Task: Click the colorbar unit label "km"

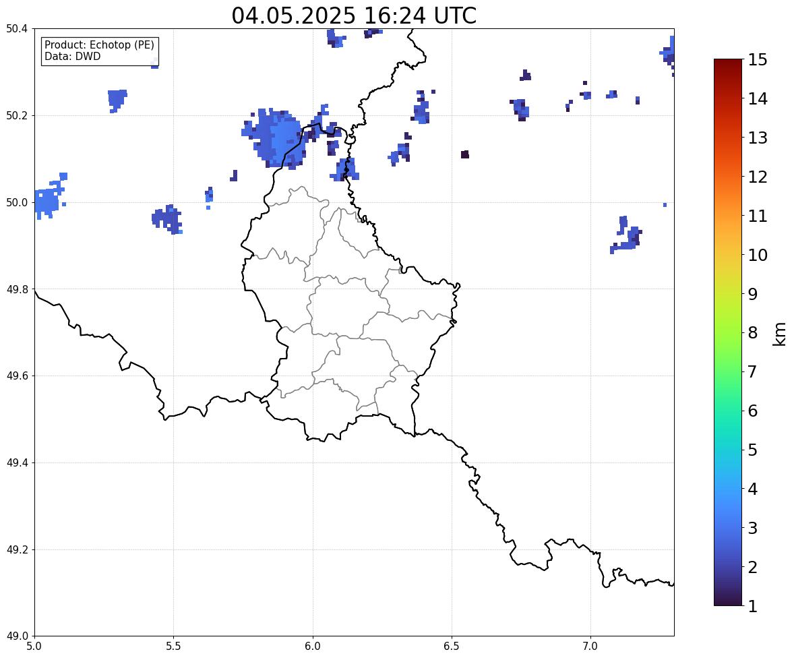Action: tap(779, 334)
